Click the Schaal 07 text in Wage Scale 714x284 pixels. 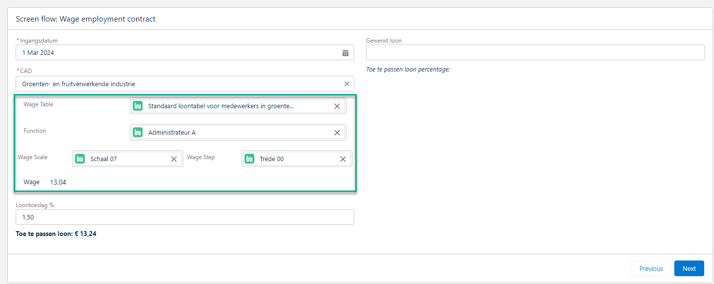tap(104, 159)
